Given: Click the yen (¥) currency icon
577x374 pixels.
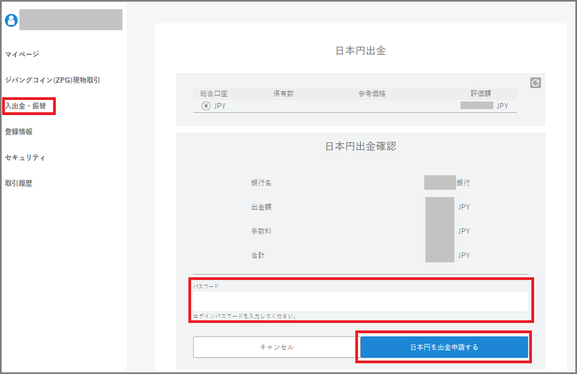Looking at the screenshot, I should [x=207, y=106].
